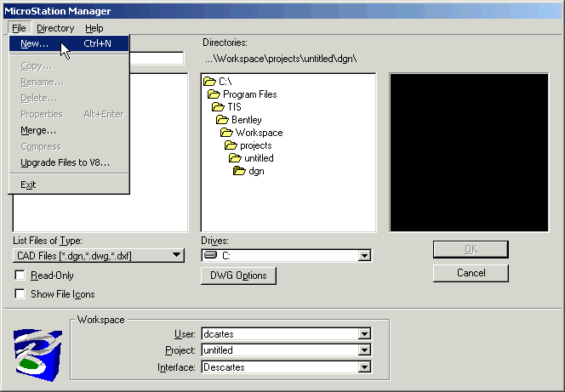This screenshot has height=392, width=565.
Task: Expand the Interface dropdown
Action: [x=364, y=367]
